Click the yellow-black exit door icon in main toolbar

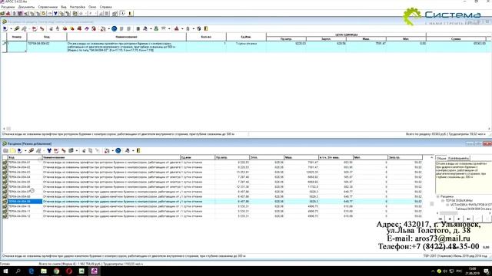point(131,14)
